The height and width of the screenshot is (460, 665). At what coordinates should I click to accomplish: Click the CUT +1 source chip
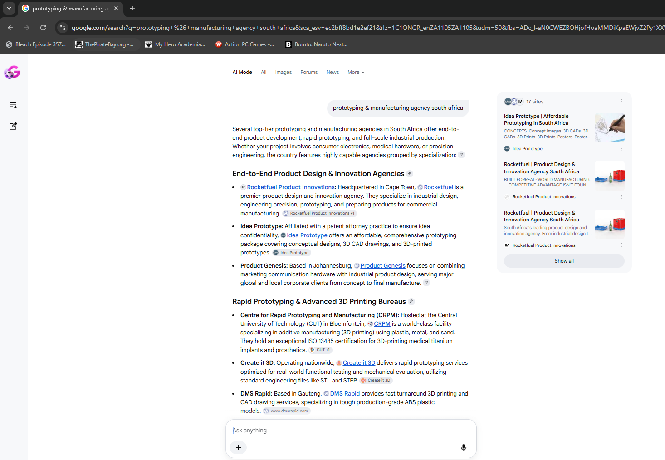coord(321,350)
